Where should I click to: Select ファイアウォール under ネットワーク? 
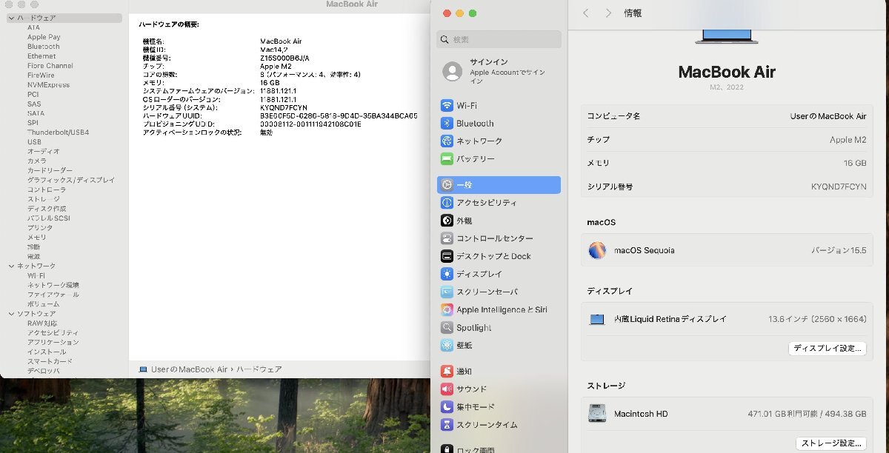[53, 295]
